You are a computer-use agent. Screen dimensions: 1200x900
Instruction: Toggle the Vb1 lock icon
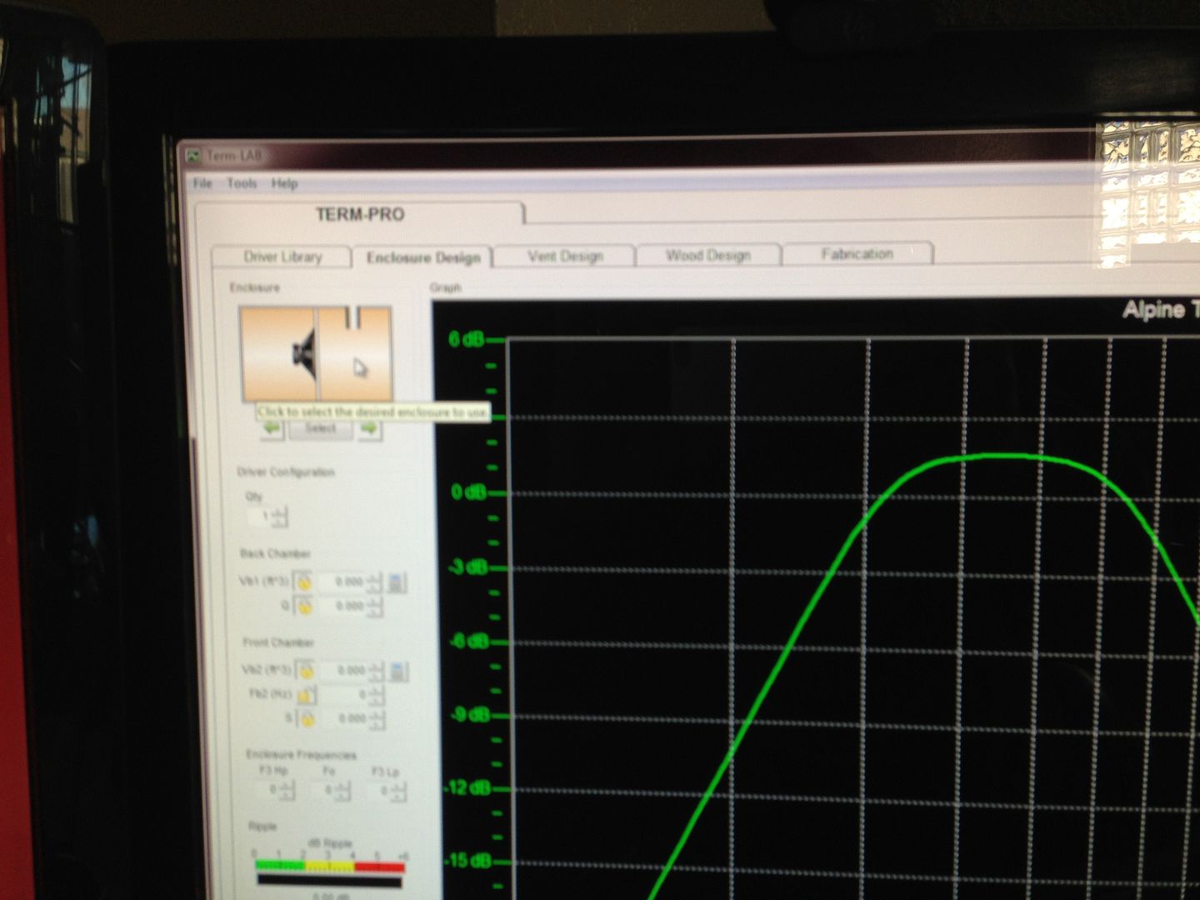click(304, 582)
